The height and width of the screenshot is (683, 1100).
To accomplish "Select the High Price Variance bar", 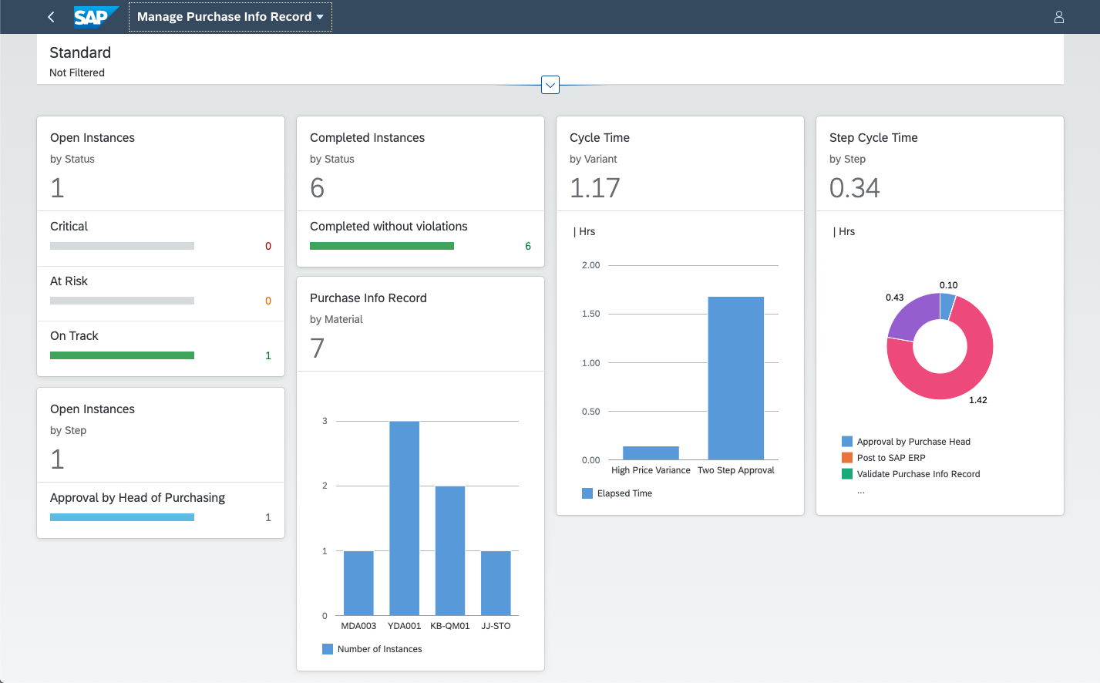I will coord(651,453).
